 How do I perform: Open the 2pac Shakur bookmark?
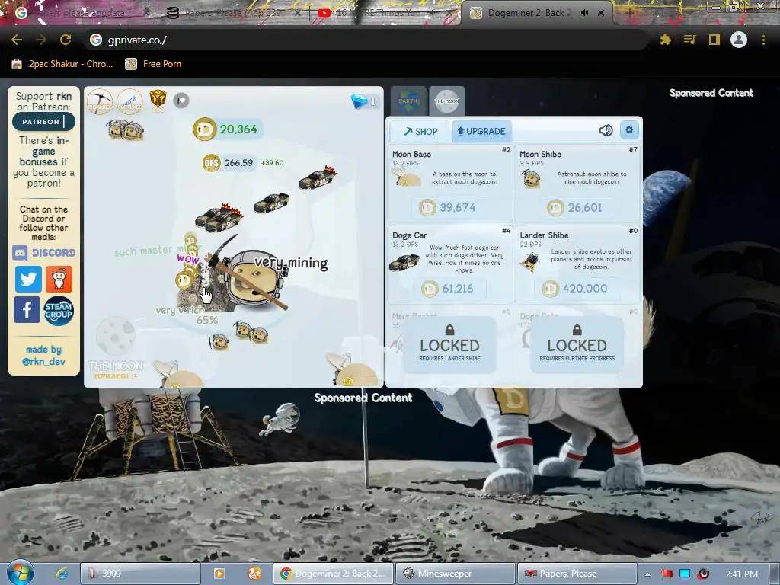click(x=62, y=64)
